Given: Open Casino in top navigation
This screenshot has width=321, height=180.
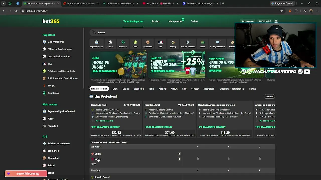Looking at the screenshot, I should tap(194, 21).
